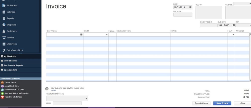Open the Reports sidebar icon
This screenshot has height=108, width=251.
coord(4,18)
